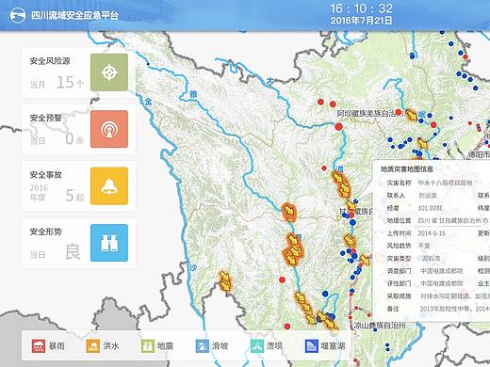Click the 凉山彝族自治州 map label

point(380,326)
